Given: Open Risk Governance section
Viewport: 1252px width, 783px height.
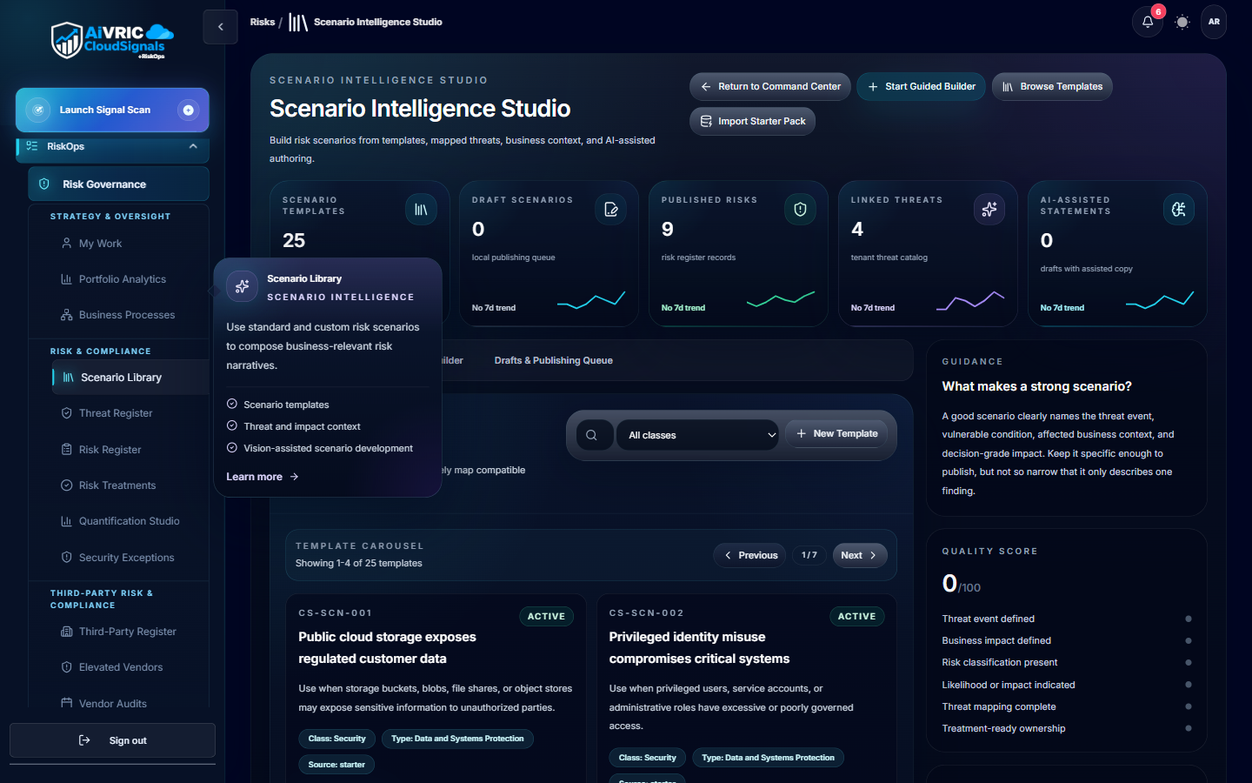Looking at the screenshot, I should click(x=119, y=184).
